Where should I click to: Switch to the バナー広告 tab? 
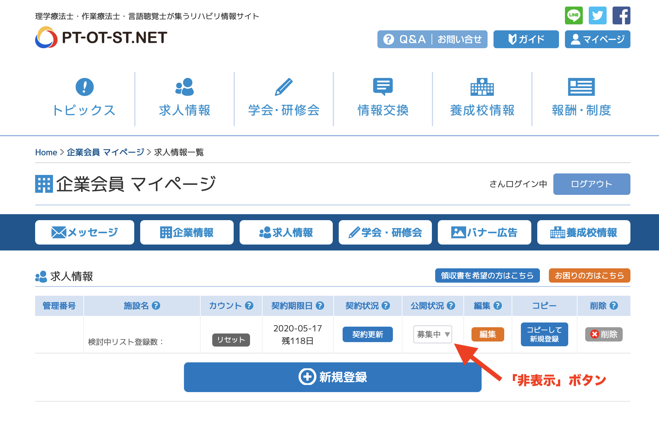pyautogui.click(x=484, y=232)
